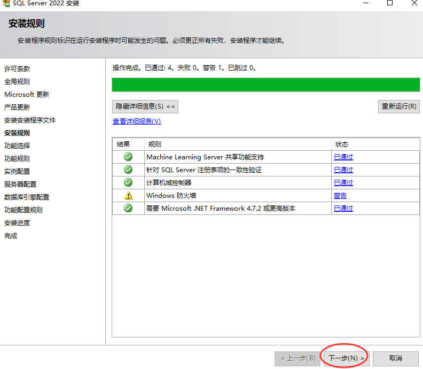
Task: Select 安装规则 step in sidebar
Action: (x=17, y=133)
